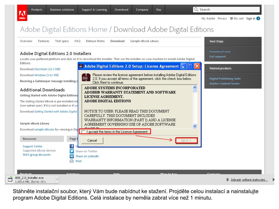Open the Products menu
Screen dimensions: 279x209
click(37, 10)
